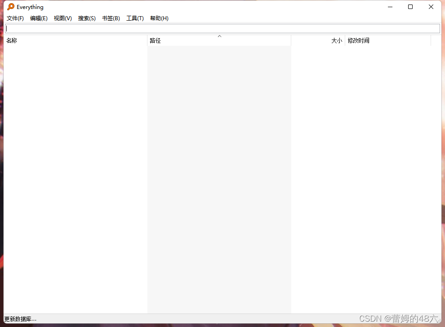
Task: Sort results by 路径 column header
Action: point(219,40)
